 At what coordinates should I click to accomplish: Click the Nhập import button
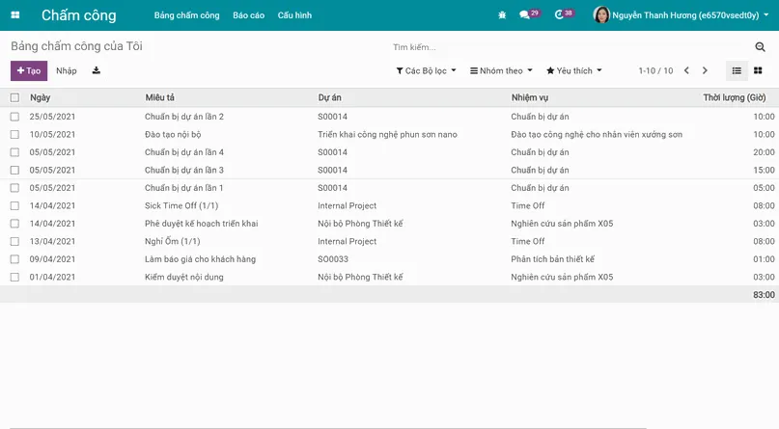[66, 70]
